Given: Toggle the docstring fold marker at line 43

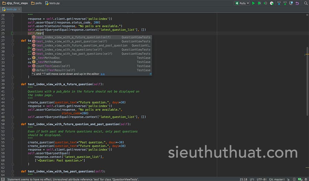Looking at the screenshot, I should pyautogui.click(x=13, y=99).
